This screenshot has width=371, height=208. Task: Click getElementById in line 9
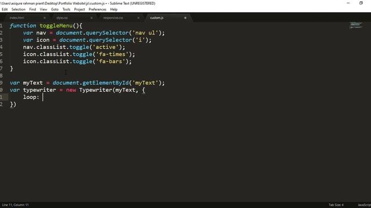[106, 83]
